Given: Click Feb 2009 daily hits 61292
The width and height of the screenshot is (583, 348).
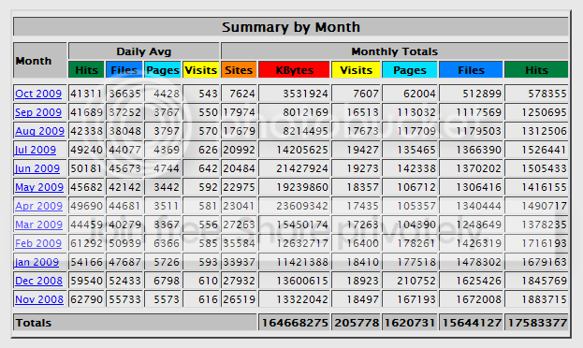Looking at the screenshot, I should pyautogui.click(x=86, y=243).
